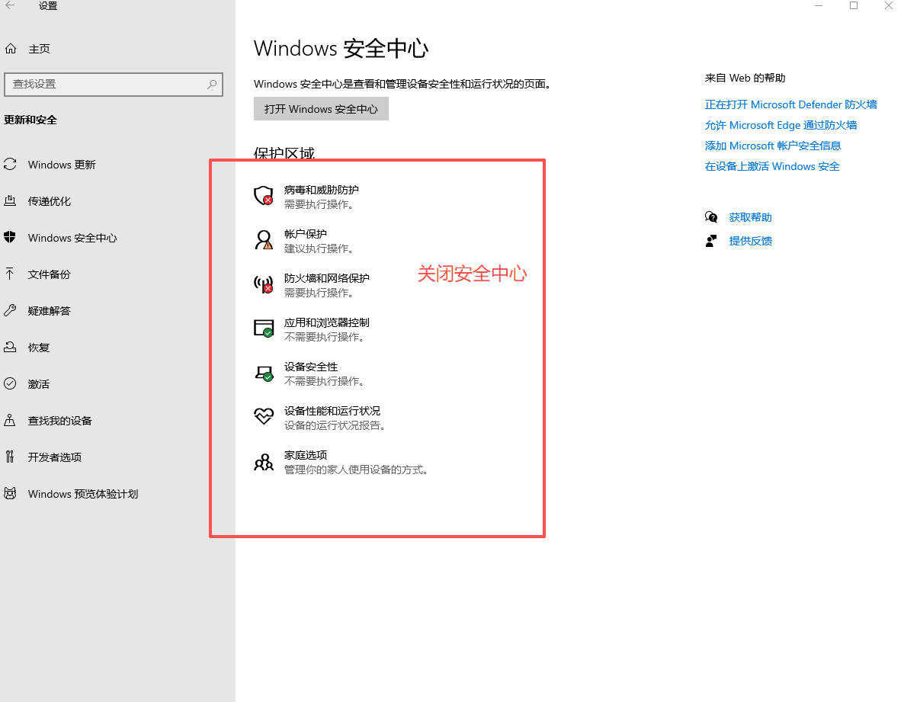Click the app and browser control icon
This screenshot has height=702, width=904.
click(264, 329)
